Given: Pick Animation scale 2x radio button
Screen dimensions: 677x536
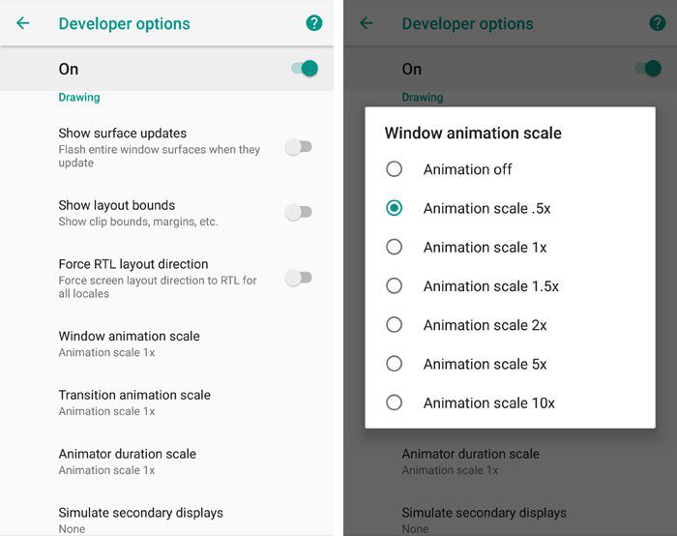Looking at the screenshot, I should 394,324.
